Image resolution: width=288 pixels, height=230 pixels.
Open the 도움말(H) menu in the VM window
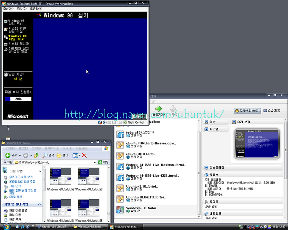(36, 9)
